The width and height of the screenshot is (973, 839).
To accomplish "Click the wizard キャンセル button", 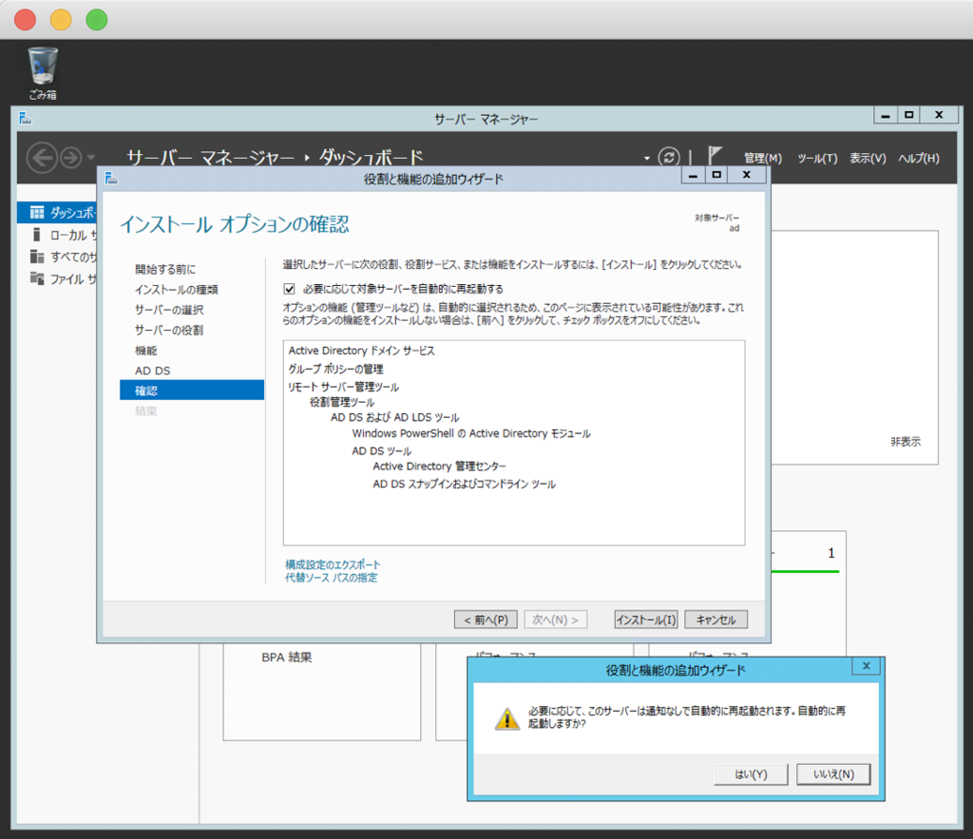I will pyautogui.click(x=716, y=620).
